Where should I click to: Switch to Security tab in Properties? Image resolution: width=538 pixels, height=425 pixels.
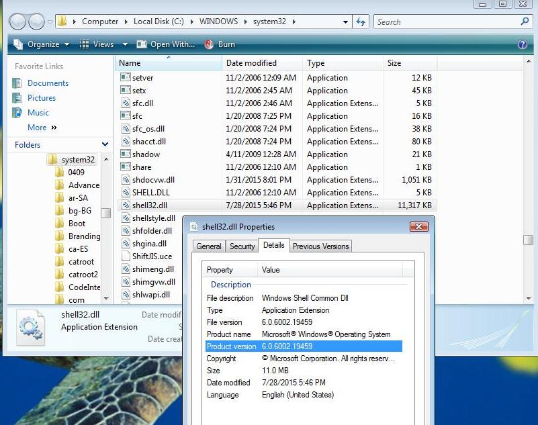[242, 246]
